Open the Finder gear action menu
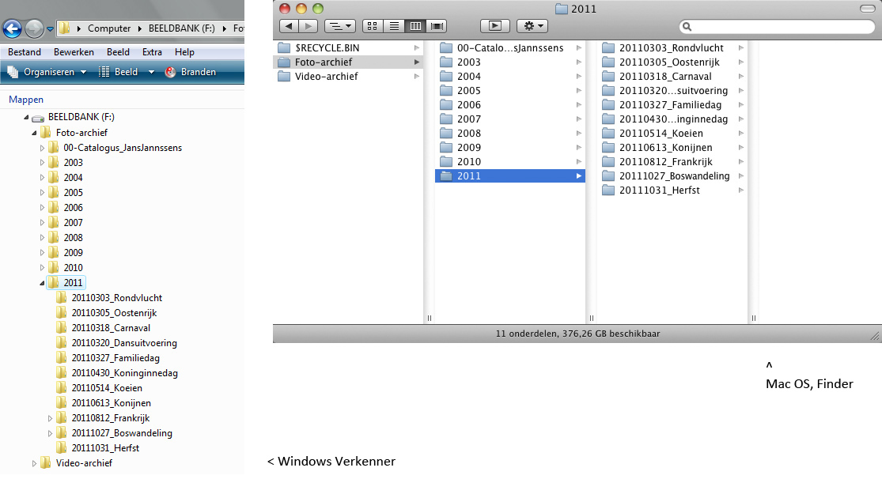Viewport: 882px width, 479px height. point(532,26)
